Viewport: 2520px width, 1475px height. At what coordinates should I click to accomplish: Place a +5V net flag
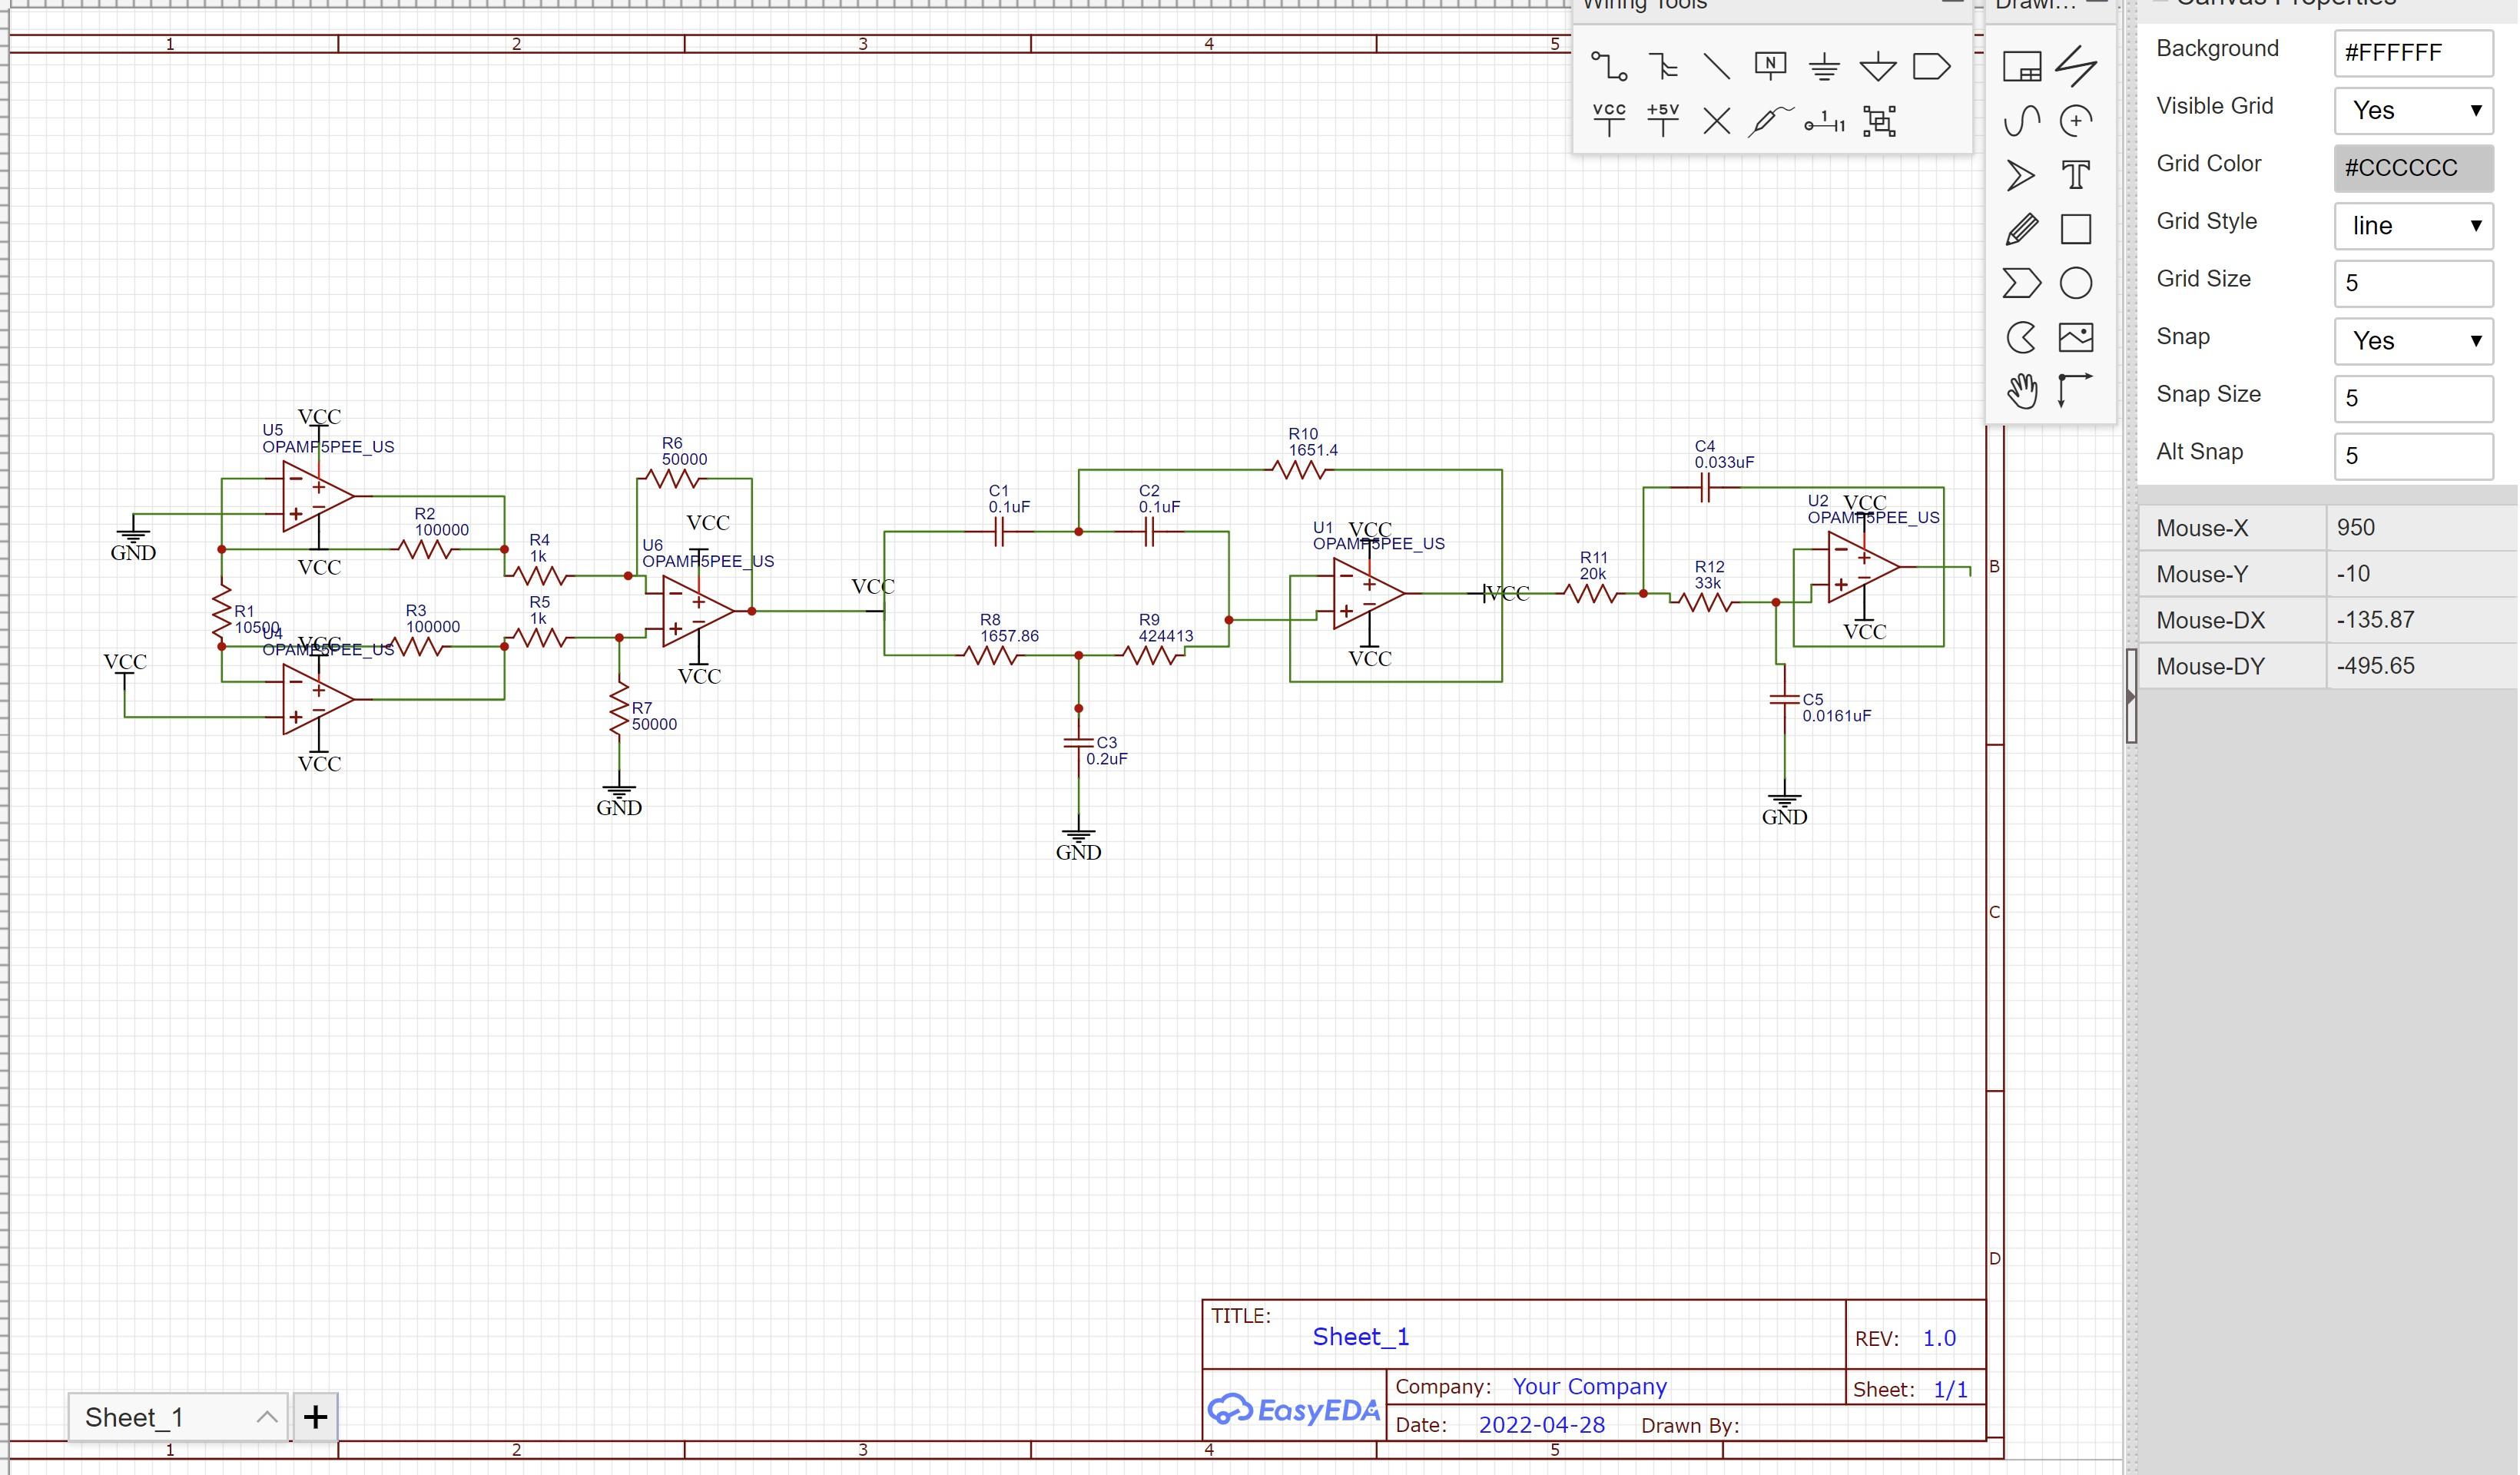click(1663, 120)
